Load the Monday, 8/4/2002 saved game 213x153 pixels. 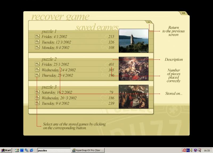[37, 47]
